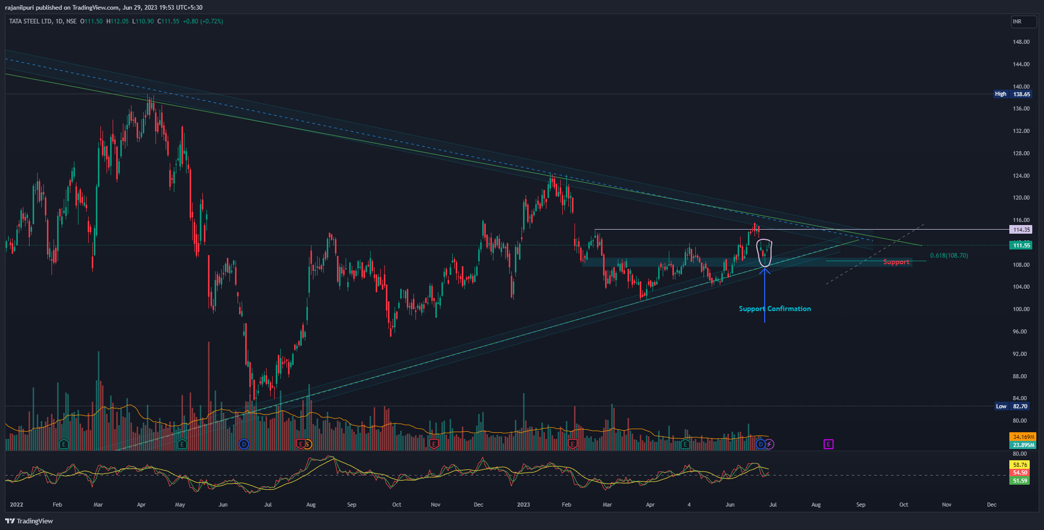Open the TradingView.com link in header text

tap(96, 8)
